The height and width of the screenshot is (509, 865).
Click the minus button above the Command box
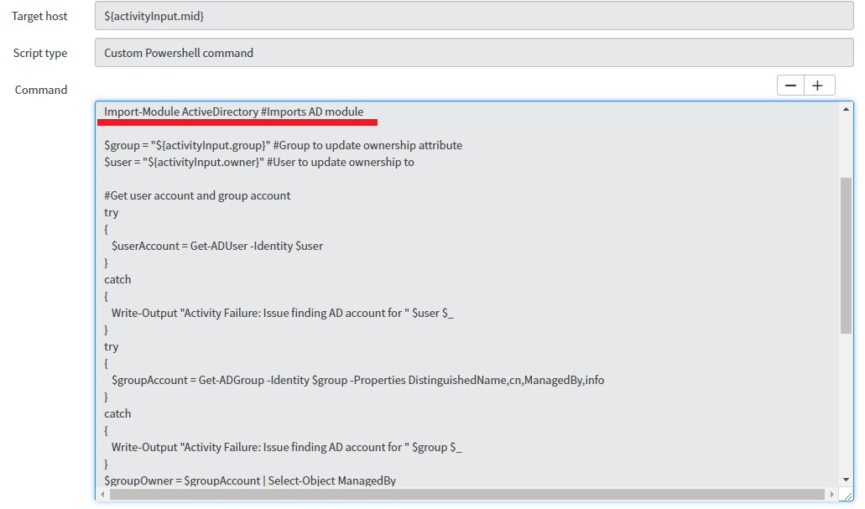coord(790,86)
